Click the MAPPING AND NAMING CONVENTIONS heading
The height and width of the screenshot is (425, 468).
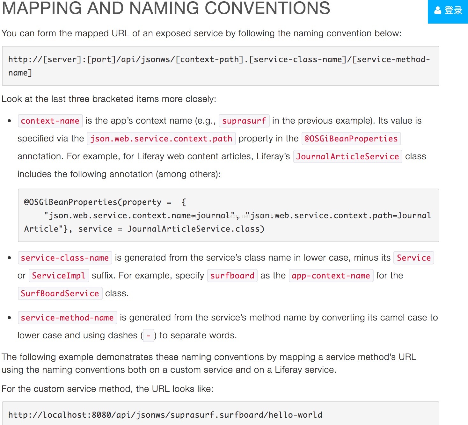tap(166, 8)
